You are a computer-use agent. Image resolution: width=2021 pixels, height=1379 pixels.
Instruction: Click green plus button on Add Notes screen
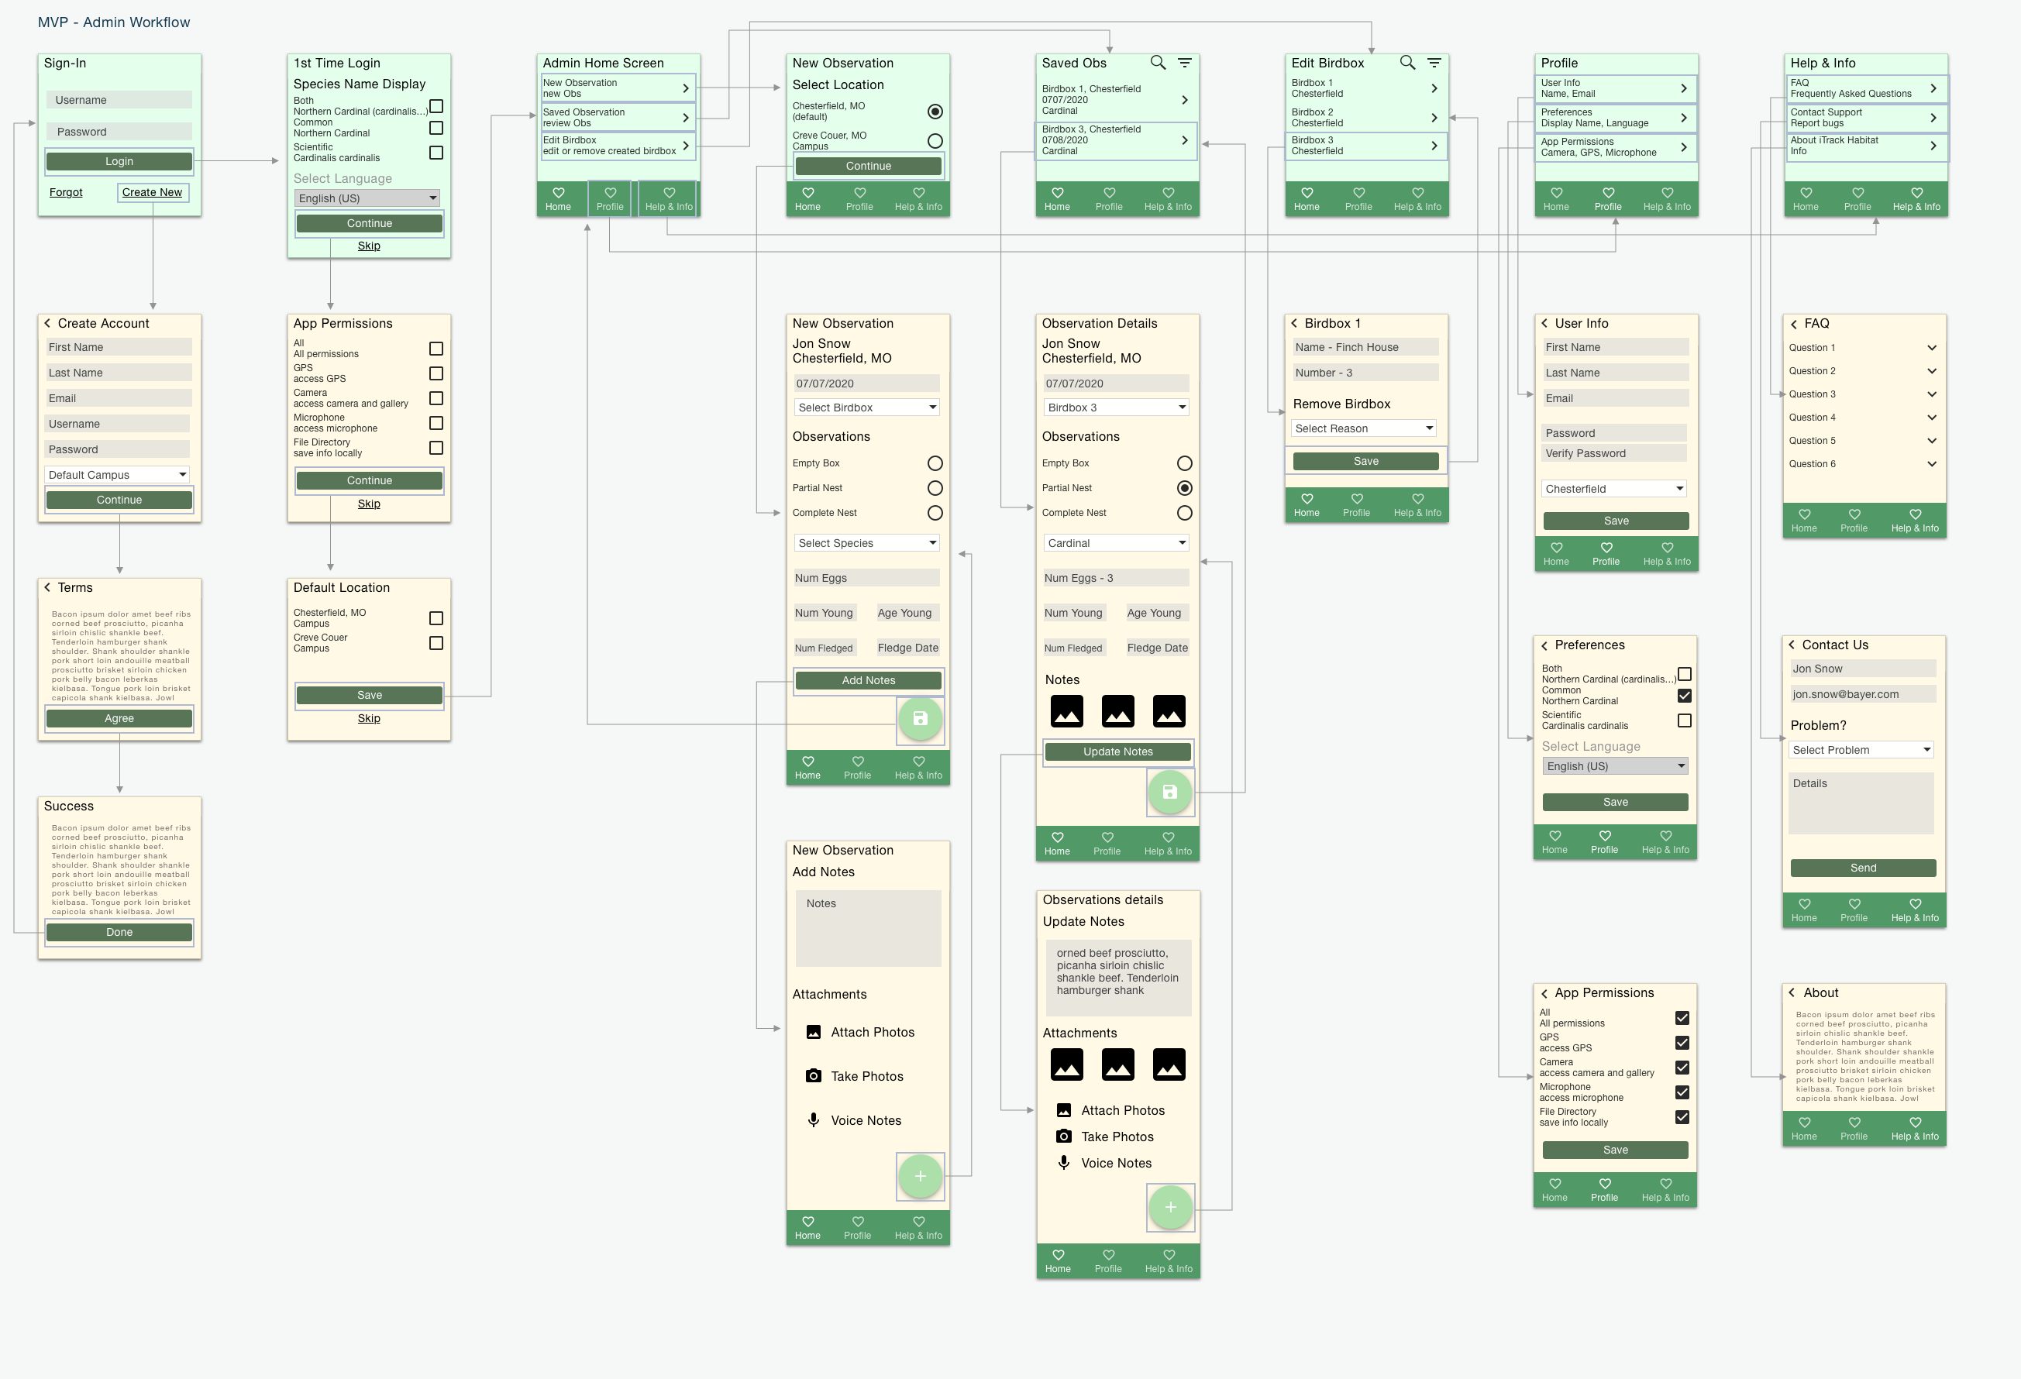click(920, 1176)
